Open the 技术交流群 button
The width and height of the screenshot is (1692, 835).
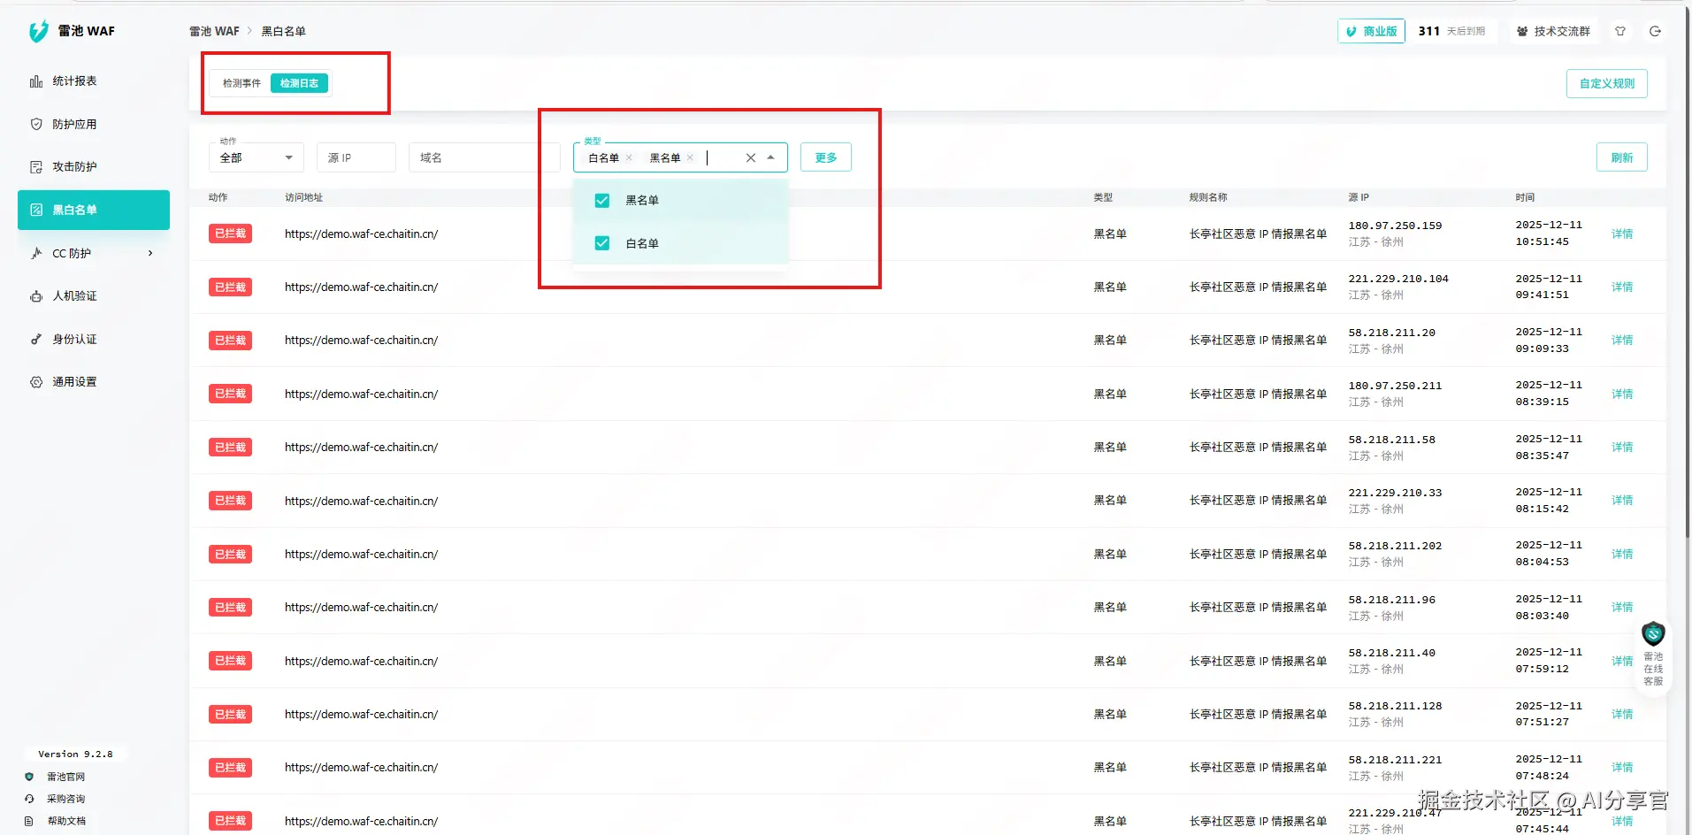(x=1553, y=31)
